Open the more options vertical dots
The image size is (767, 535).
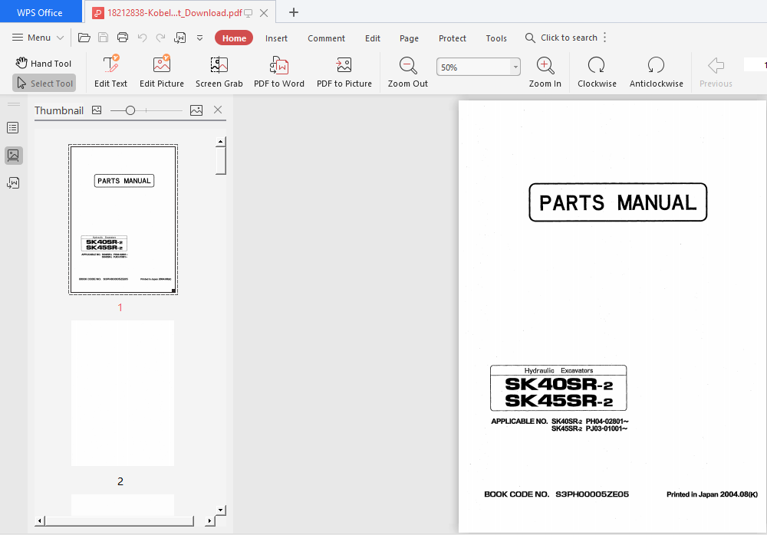tap(605, 38)
